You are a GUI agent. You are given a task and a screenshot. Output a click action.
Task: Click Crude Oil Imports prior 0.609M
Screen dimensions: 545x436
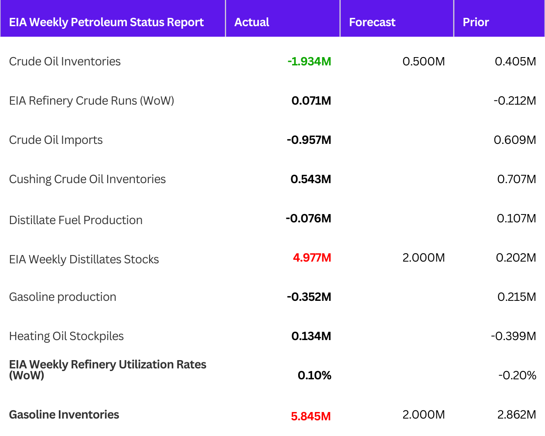coord(515,140)
